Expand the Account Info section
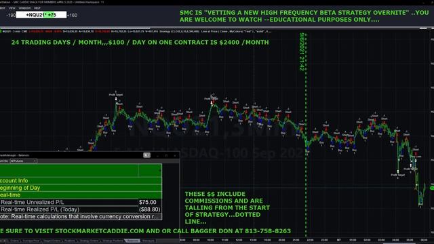The height and width of the screenshot is (244, 434). 81,181
